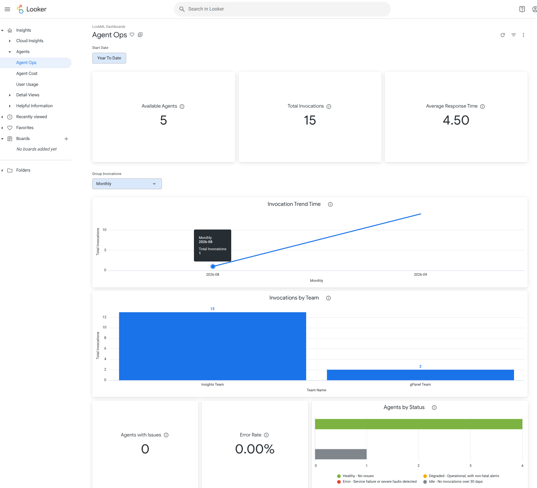The image size is (537, 488).
Task: Toggle the dashboard filters icon
Action: pos(513,35)
